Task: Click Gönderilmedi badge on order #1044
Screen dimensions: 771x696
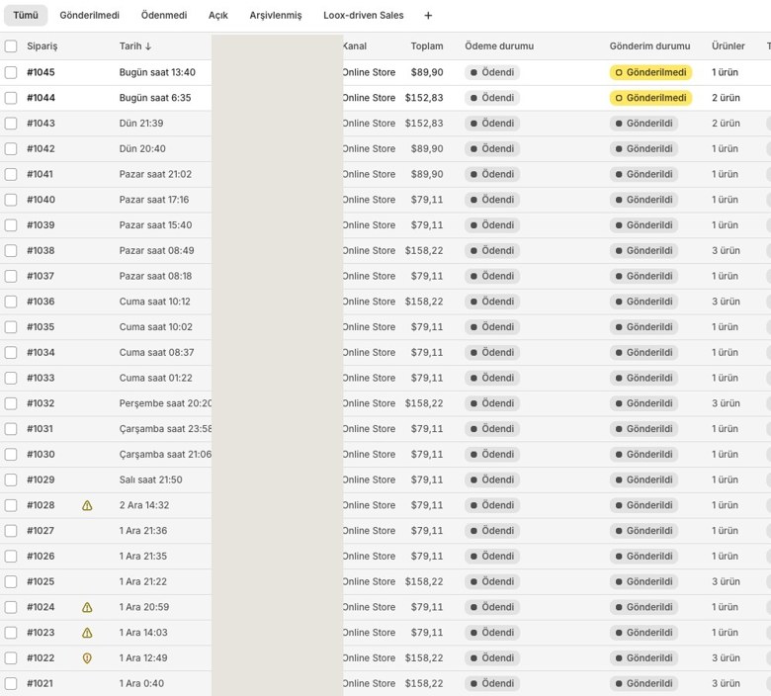Action: [650, 98]
